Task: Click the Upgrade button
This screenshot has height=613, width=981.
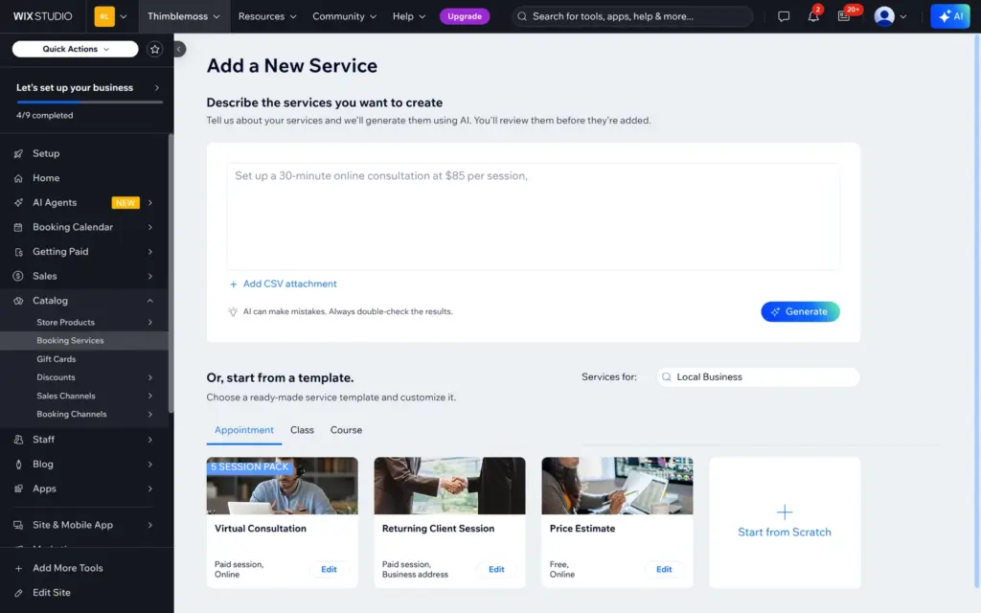Action: coord(465,16)
